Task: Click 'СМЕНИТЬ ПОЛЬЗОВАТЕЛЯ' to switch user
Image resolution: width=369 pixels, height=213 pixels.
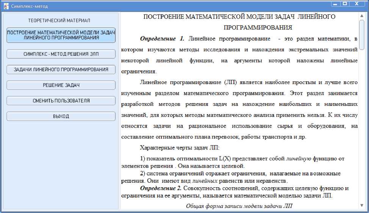Action: (61, 101)
